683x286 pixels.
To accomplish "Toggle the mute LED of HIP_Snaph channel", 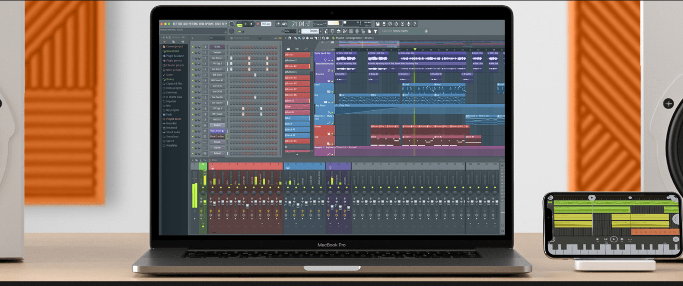I will 193,114.
